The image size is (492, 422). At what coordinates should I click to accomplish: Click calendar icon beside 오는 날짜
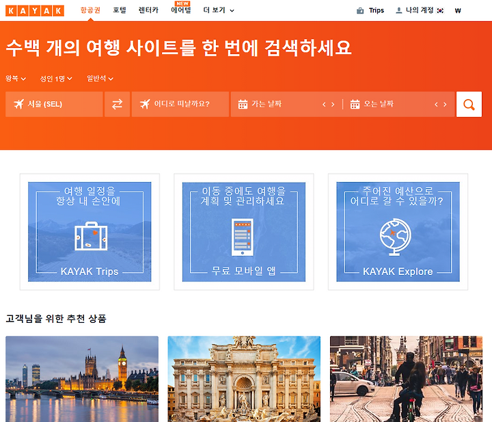click(x=355, y=104)
